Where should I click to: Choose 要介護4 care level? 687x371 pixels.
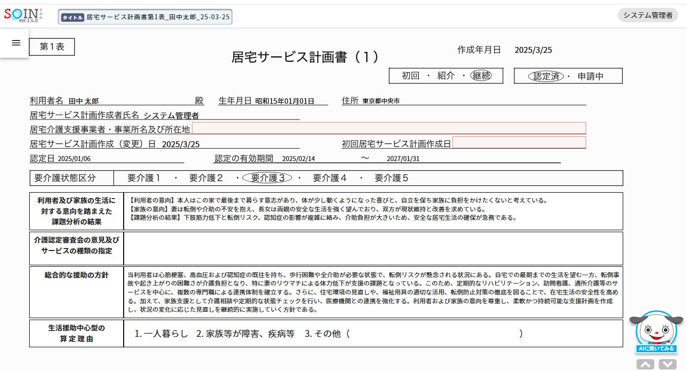pos(330,178)
